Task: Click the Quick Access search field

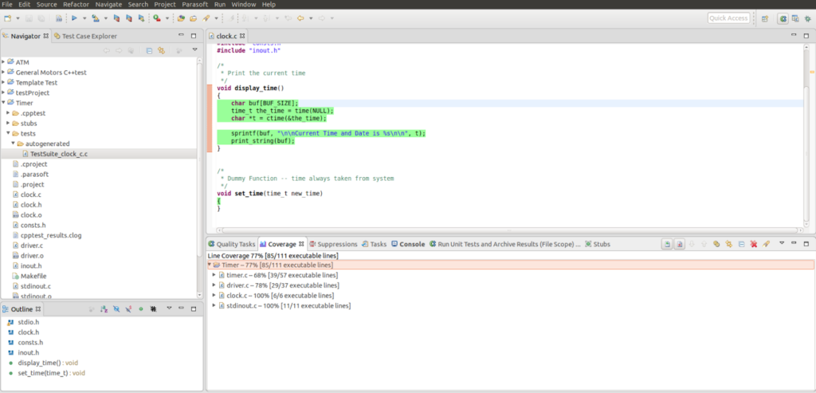Action: tap(728, 18)
